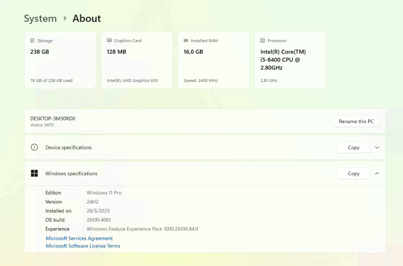The width and height of the screenshot is (403, 266).
Task: Click the 2.81 GHz processor speed text
Action: click(x=269, y=80)
